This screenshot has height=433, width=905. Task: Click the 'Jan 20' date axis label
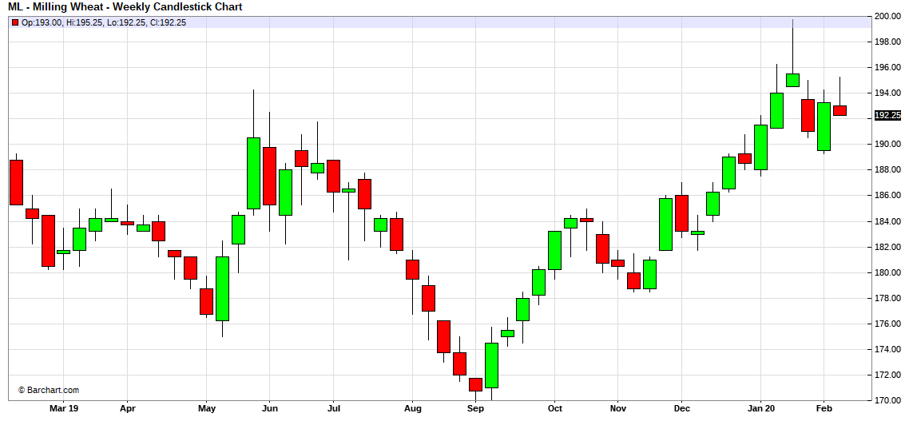(x=760, y=408)
